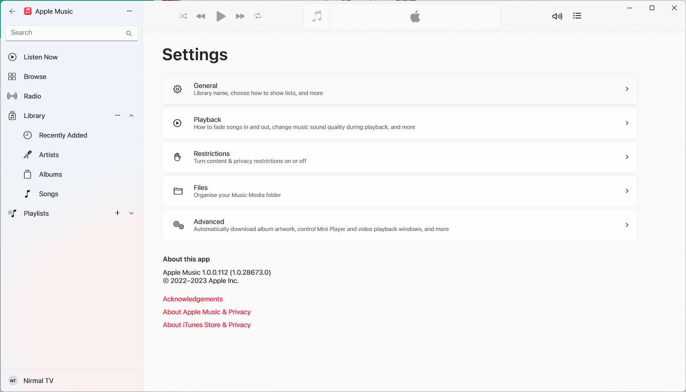Collapse the Library section chevron

132,116
